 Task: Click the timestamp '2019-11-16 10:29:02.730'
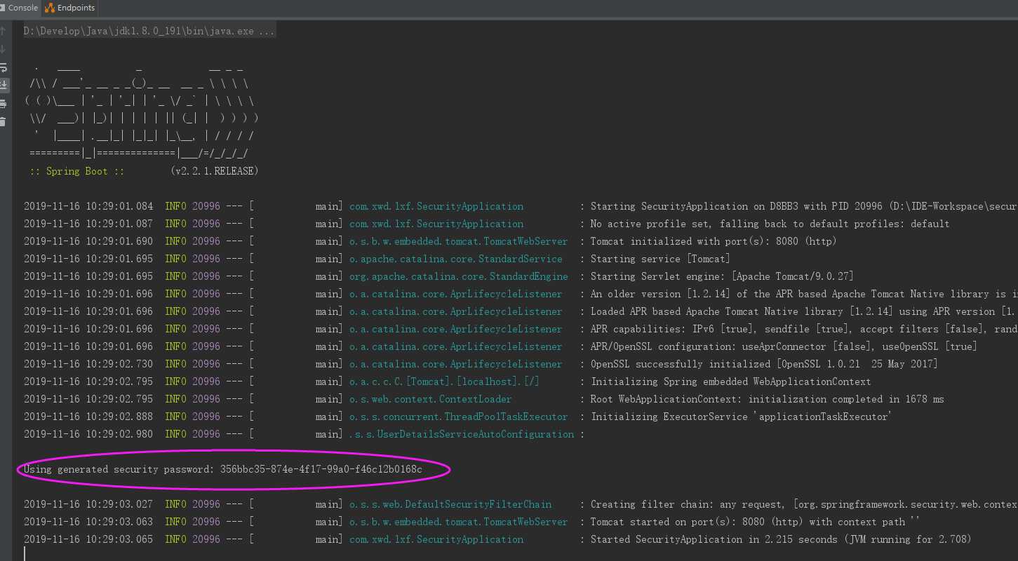pyautogui.click(x=88, y=364)
